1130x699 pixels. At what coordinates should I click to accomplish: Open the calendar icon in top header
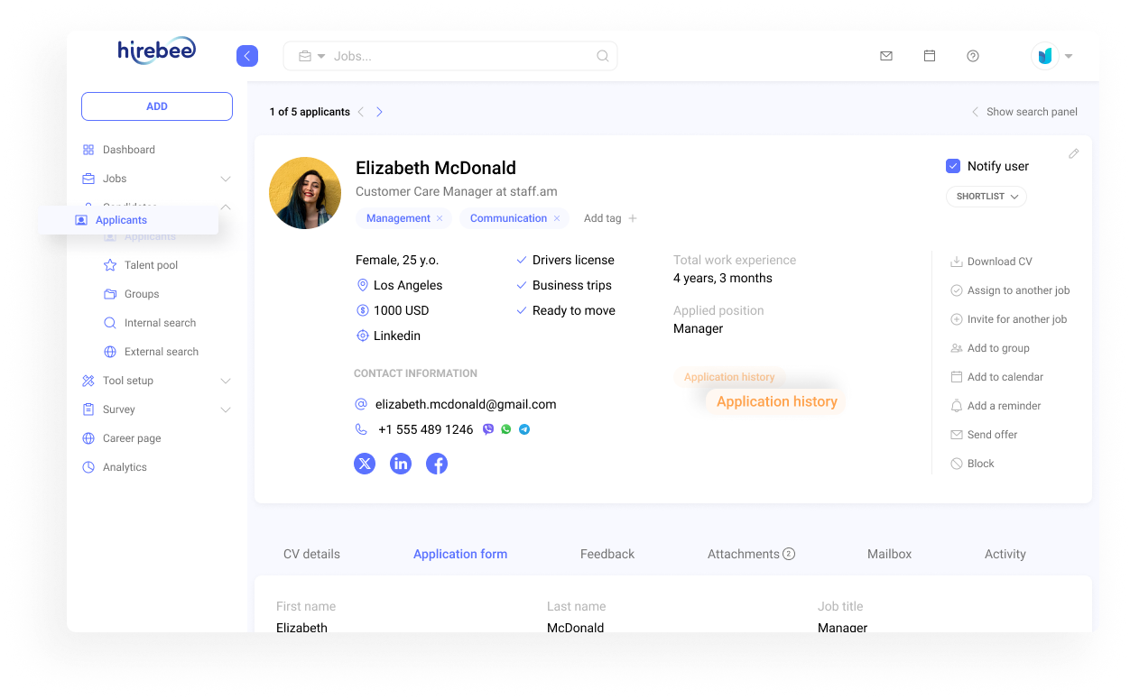click(929, 55)
